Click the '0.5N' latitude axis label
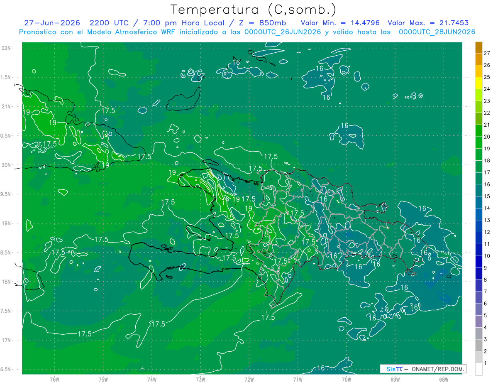 [6, 136]
